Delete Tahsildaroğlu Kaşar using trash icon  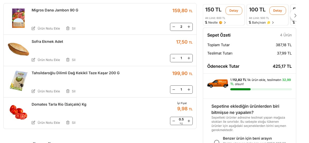pyautogui.click(x=68, y=91)
